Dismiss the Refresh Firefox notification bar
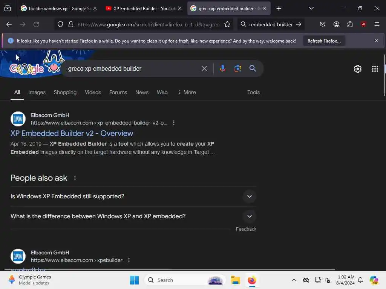386x289 pixels. (x=377, y=41)
